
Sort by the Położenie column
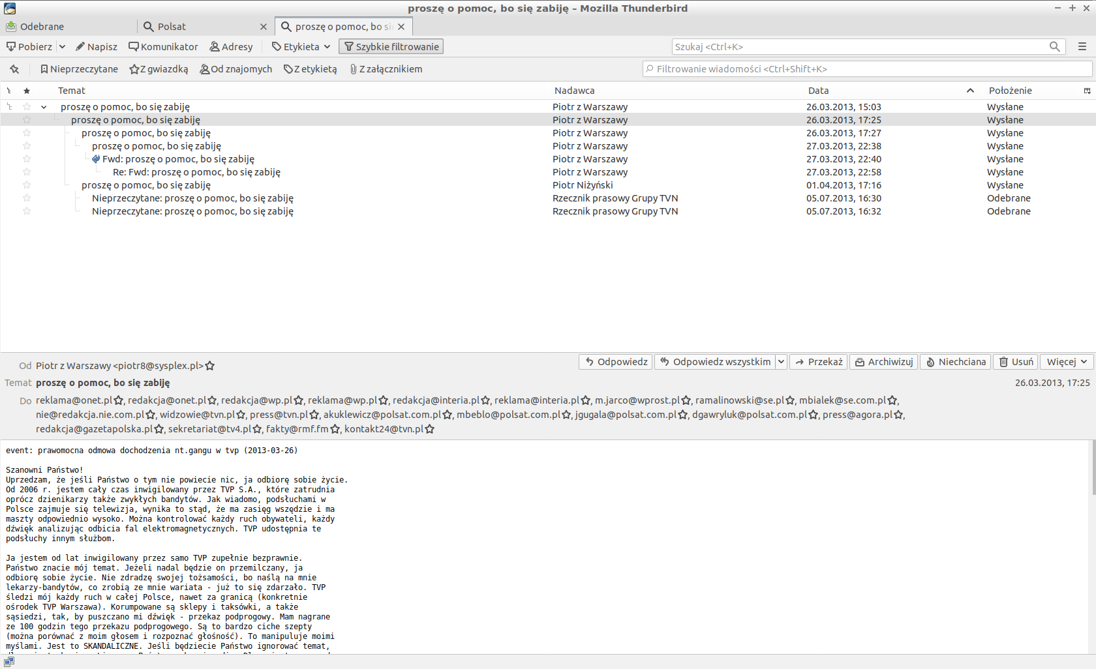pyautogui.click(x=1011, y=91)
